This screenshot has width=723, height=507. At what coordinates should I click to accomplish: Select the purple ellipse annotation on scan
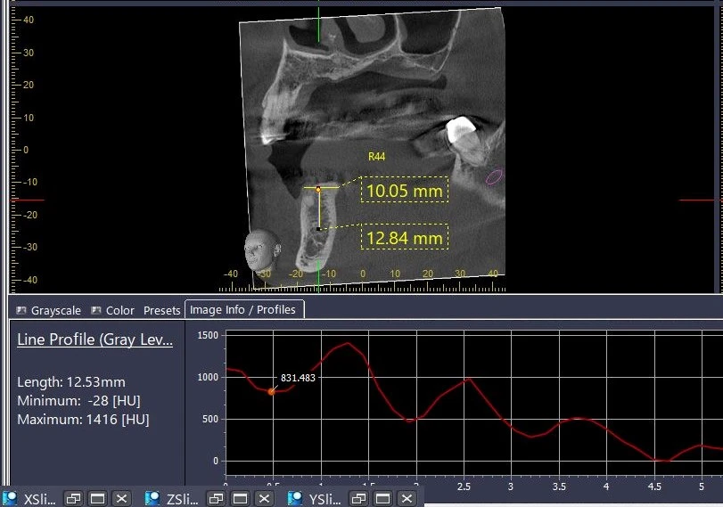(x=493, y=176)
